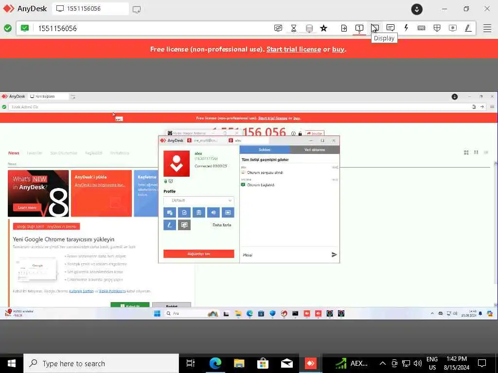
Task: Open the hamburger main menu
Action: click(487, 28)
